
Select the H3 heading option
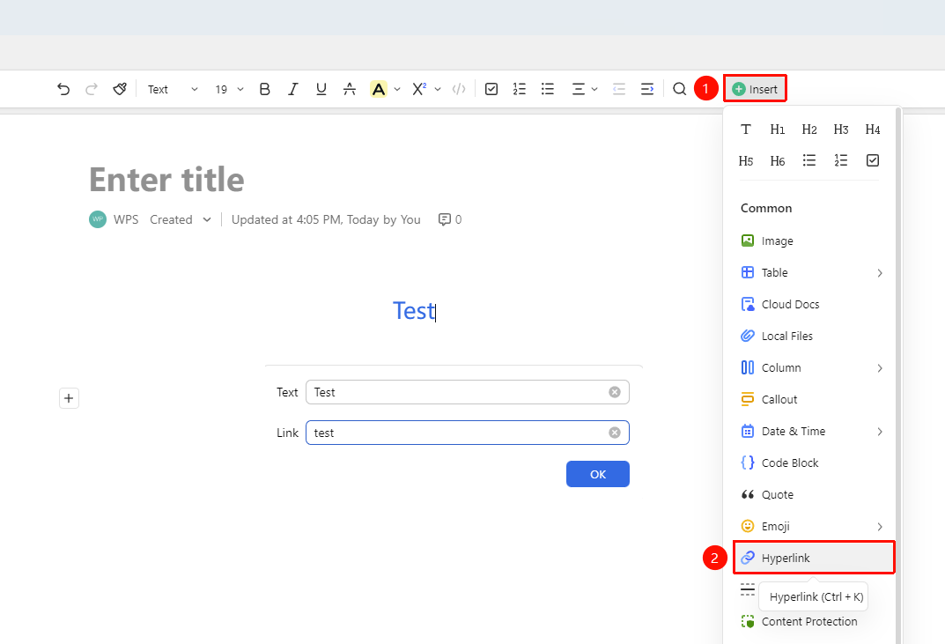click(x=841, y=129)
